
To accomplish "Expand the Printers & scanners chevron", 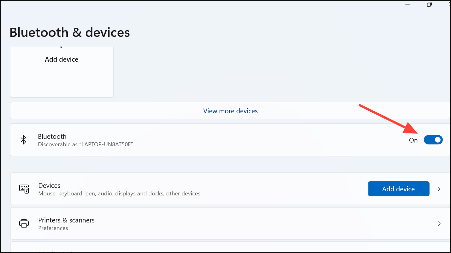I will click(x=439, y=223).
